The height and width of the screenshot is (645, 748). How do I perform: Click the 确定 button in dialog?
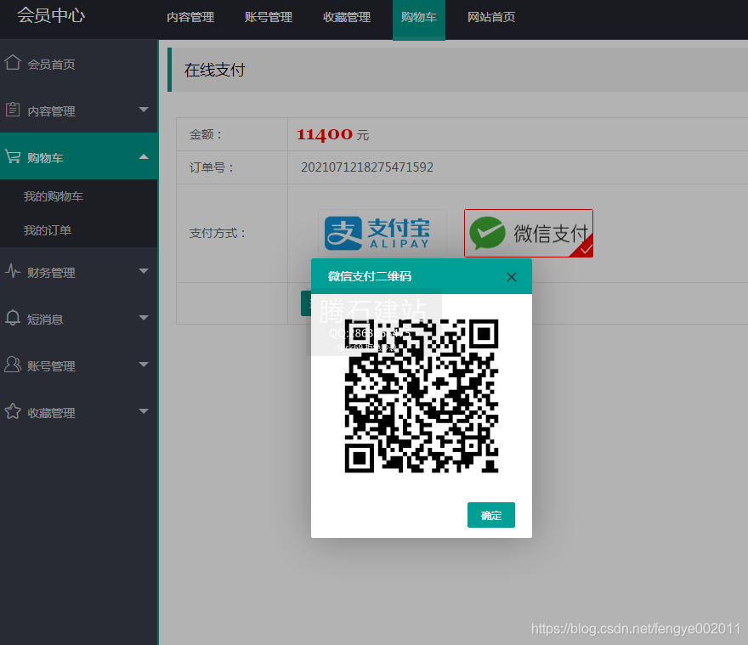pos(491,515)
